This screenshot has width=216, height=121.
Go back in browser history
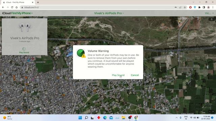tap(3, 7)
